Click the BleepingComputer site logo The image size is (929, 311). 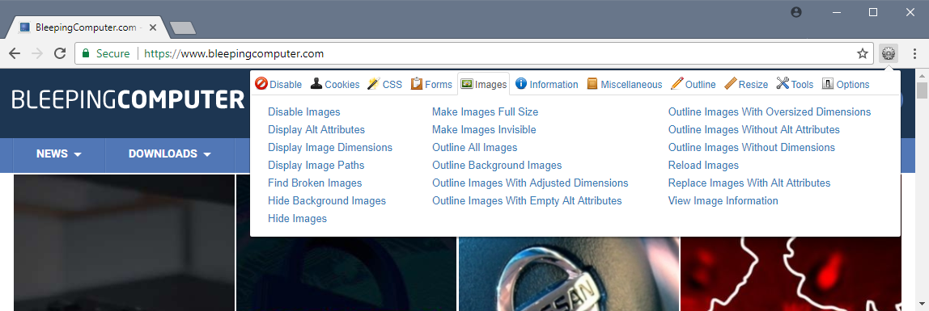point(128,100)
